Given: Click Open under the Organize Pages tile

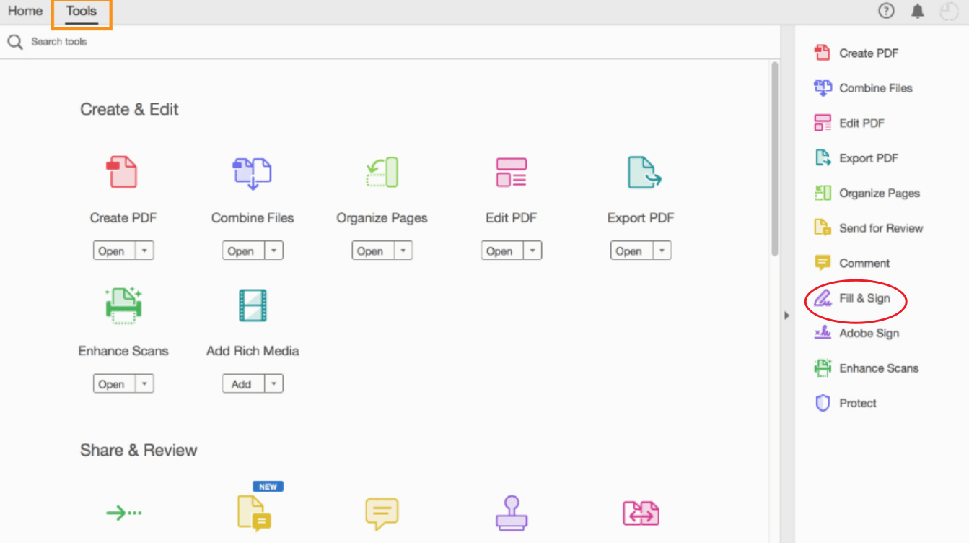Looking at the screenshot, I should [373, 251].
